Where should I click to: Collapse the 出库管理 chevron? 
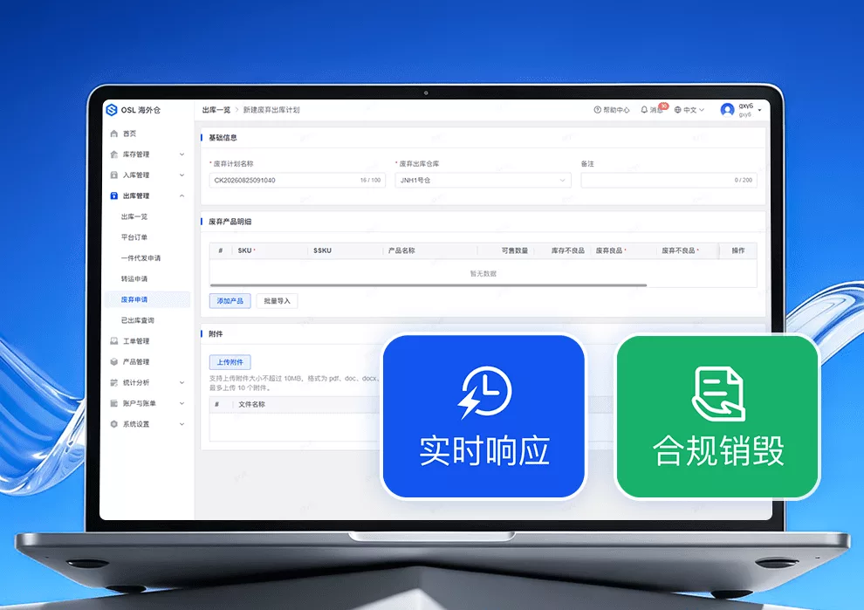[182, 195]
